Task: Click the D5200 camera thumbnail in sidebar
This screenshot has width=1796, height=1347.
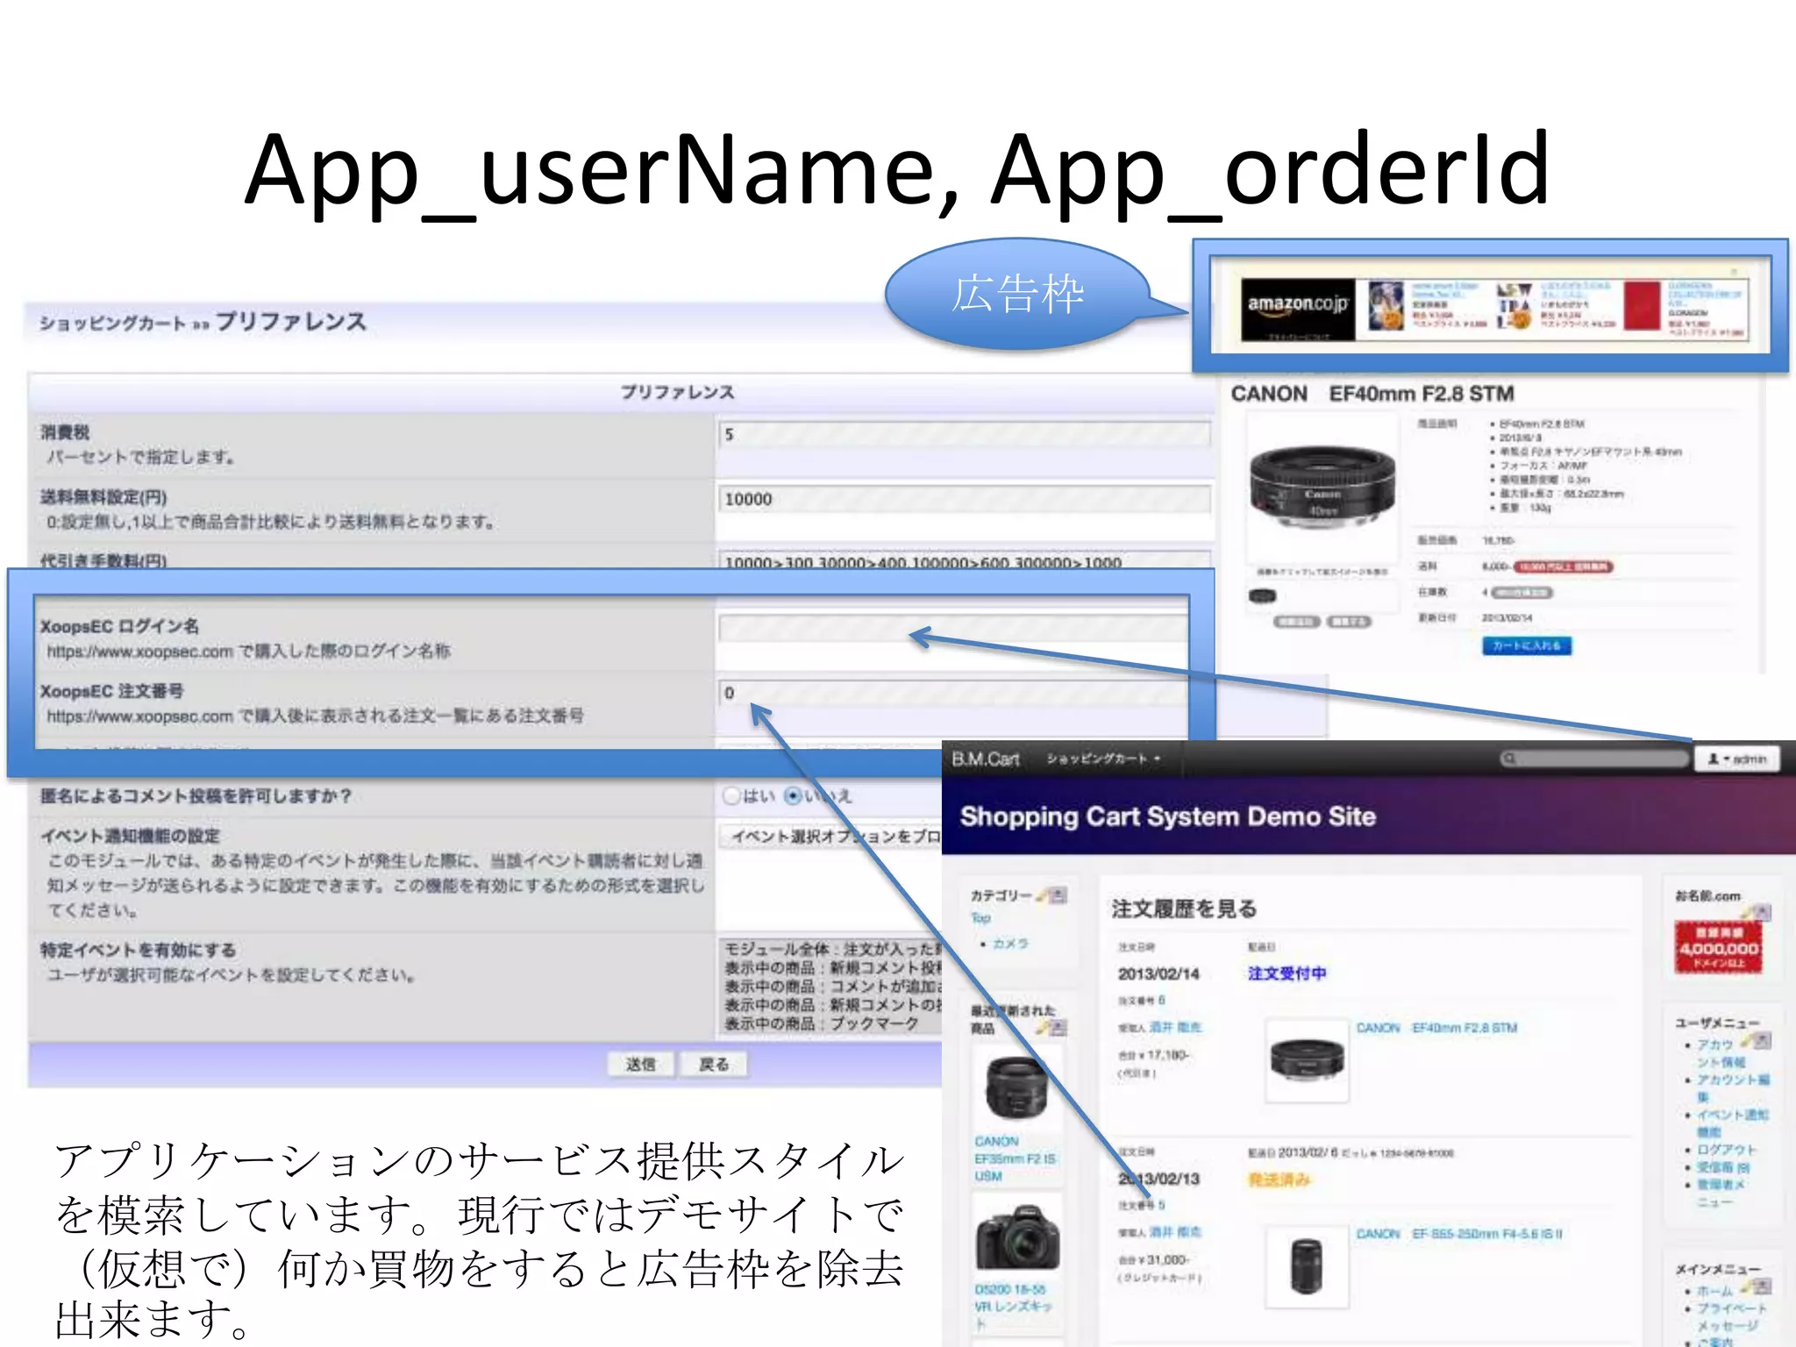Action: [1017, 1237]
